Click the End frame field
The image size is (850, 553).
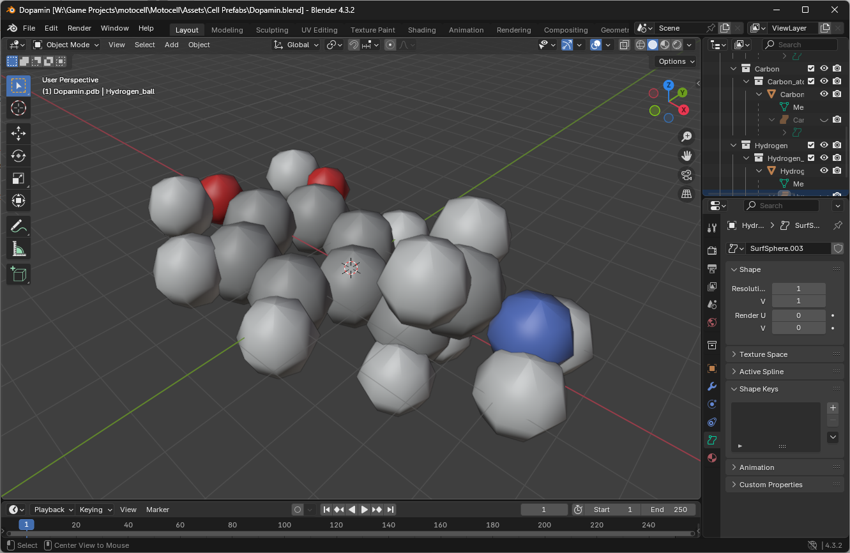669,510
